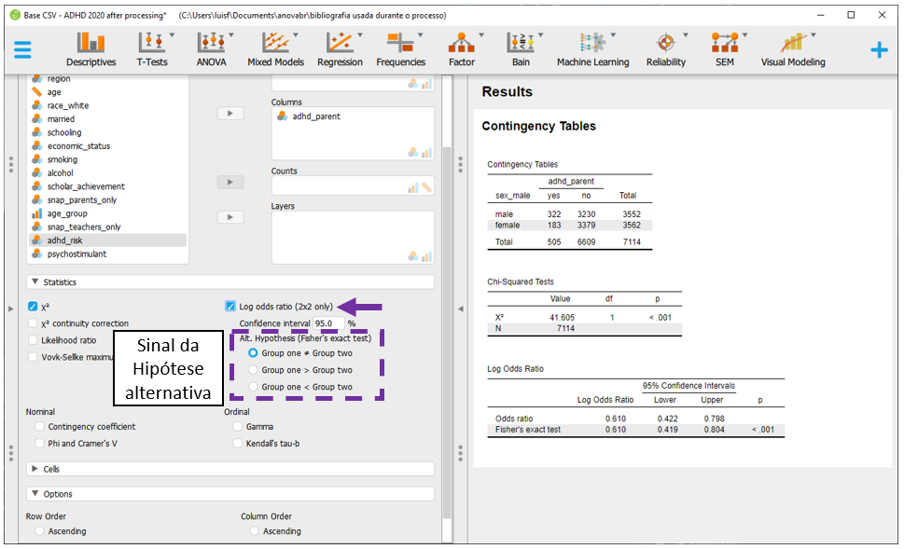Expand the Cells section

click(35, 470)
